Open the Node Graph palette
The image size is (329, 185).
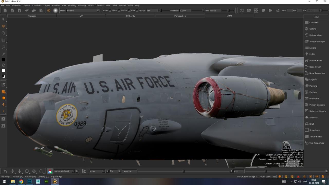tap(315, 67)
